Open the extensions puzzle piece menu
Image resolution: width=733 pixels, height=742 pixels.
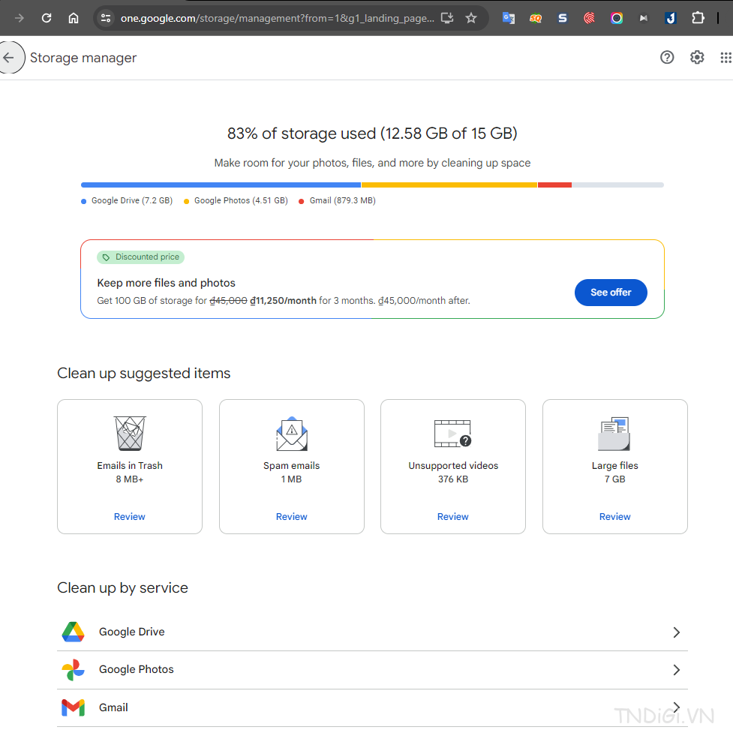click(698, 19)
